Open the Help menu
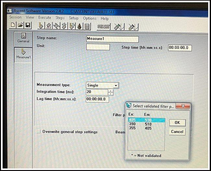The width and height of the screenshot is (211, 171). [105, 19]
